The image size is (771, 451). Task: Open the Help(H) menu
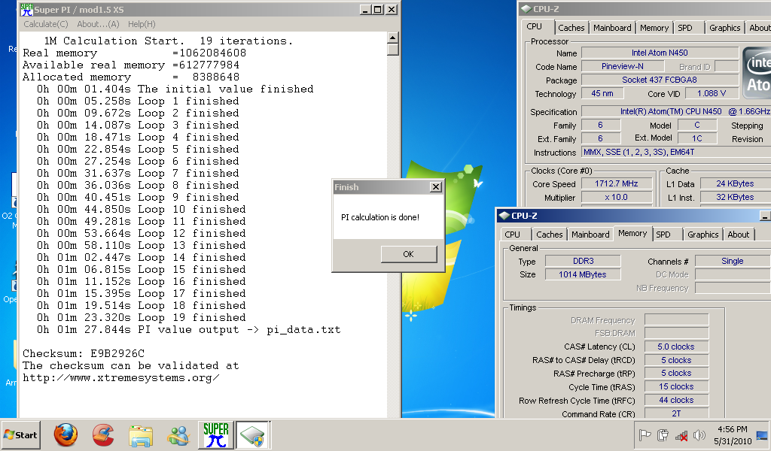click(142, 24)
